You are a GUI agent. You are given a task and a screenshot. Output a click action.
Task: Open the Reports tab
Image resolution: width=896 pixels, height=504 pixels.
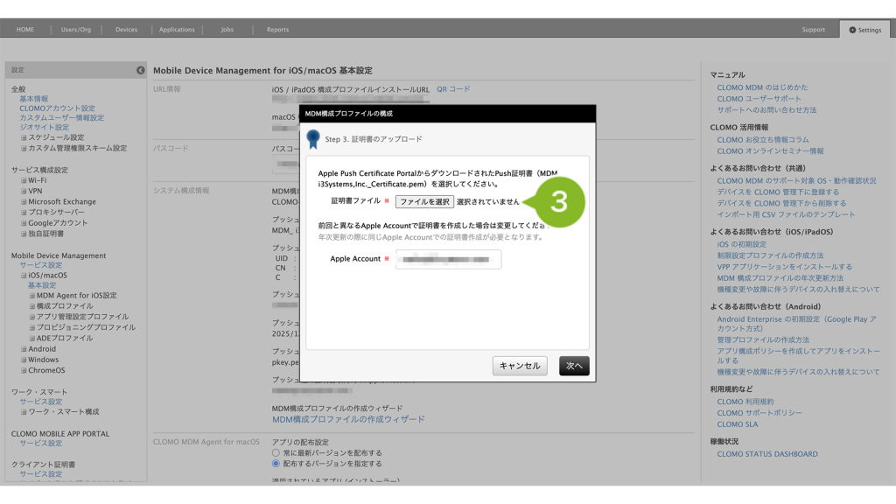point(277,30)
